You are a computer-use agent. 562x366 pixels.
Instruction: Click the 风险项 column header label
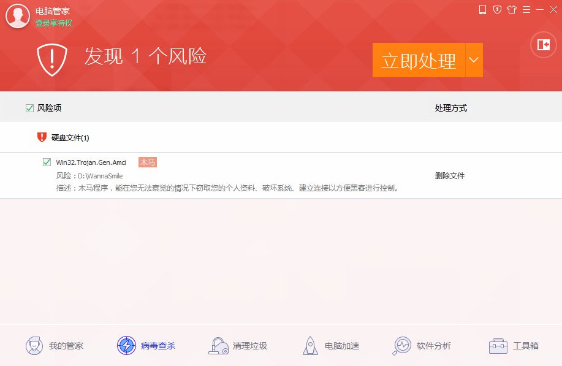(50, 109)
